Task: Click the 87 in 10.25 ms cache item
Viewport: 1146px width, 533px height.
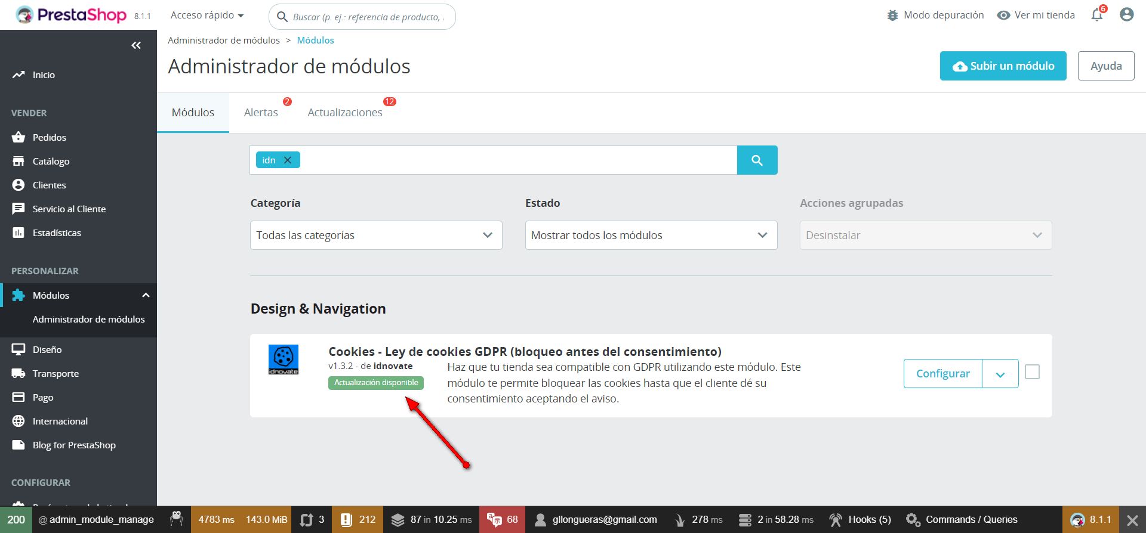Action: coord(432,520)
